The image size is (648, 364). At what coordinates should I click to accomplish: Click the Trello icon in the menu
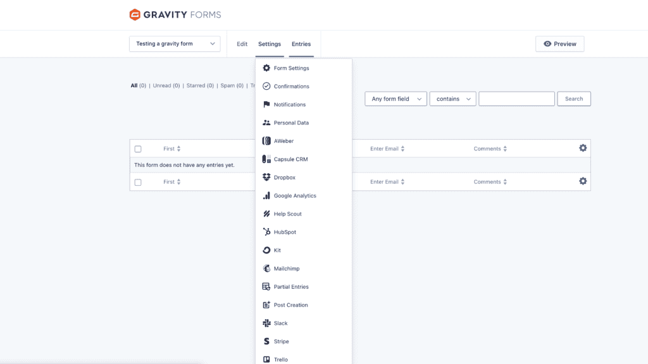266,360
